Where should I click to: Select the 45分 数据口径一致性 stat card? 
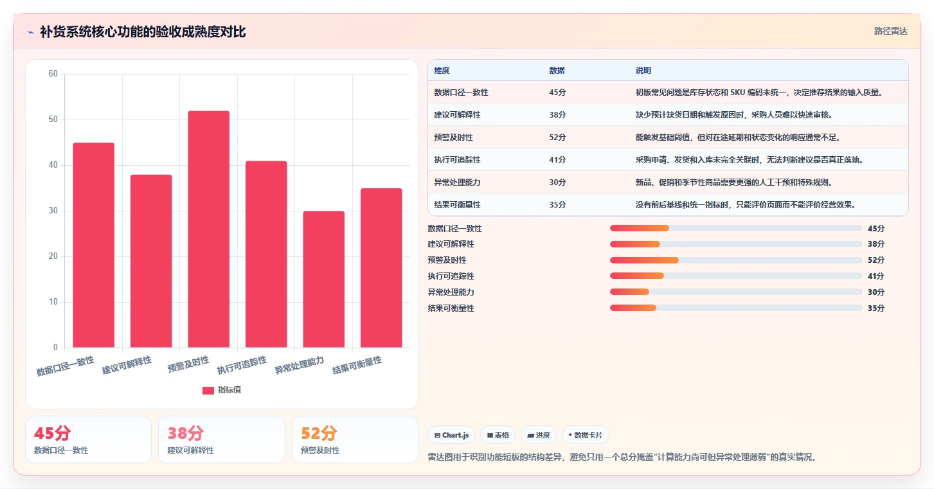click(x=89, y=440)
